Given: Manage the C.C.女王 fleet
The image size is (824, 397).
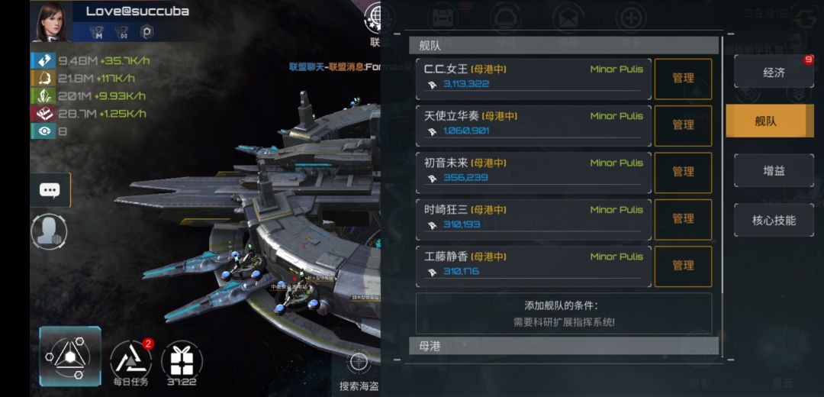Looking at the screenshot, I should 683,79.
